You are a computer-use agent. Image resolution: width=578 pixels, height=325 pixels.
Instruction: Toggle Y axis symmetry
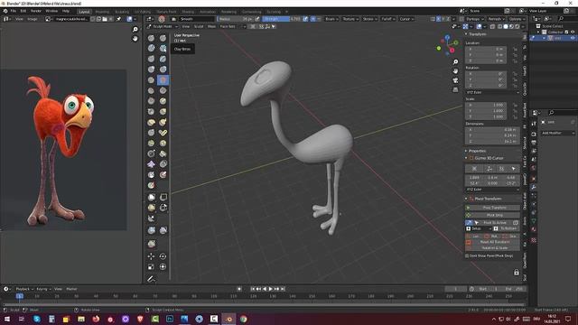coord(443,19)
